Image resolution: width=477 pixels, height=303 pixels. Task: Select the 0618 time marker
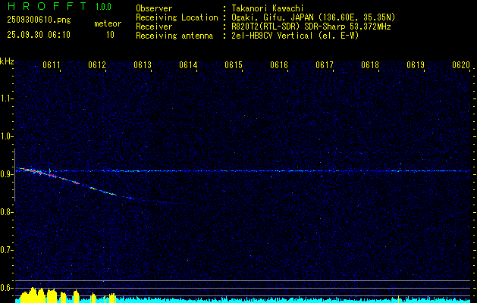[370, 66]
